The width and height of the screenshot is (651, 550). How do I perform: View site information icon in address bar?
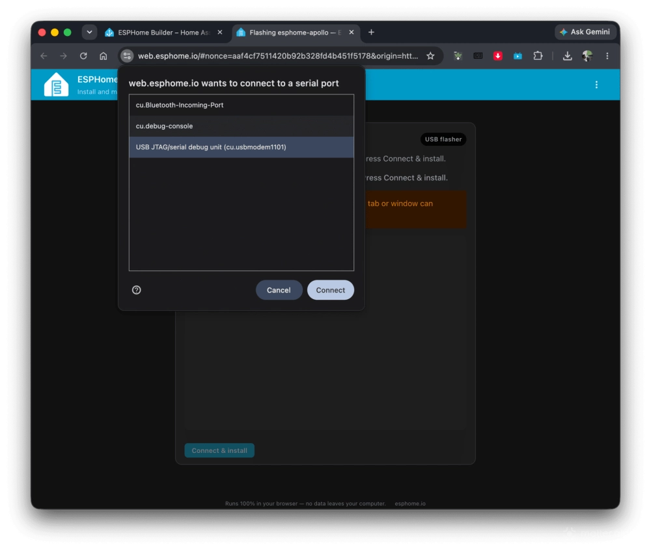(127, 55)
